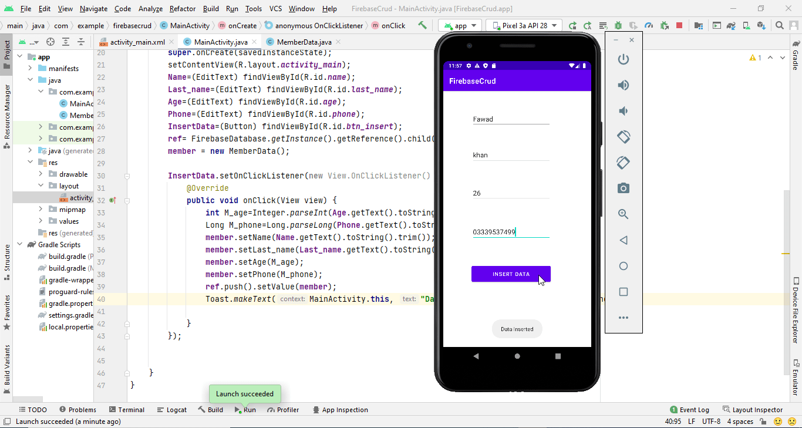Screen dimensions: 802x428
Task: Open the Profiler from the toolbar
Action: (649, 25)
